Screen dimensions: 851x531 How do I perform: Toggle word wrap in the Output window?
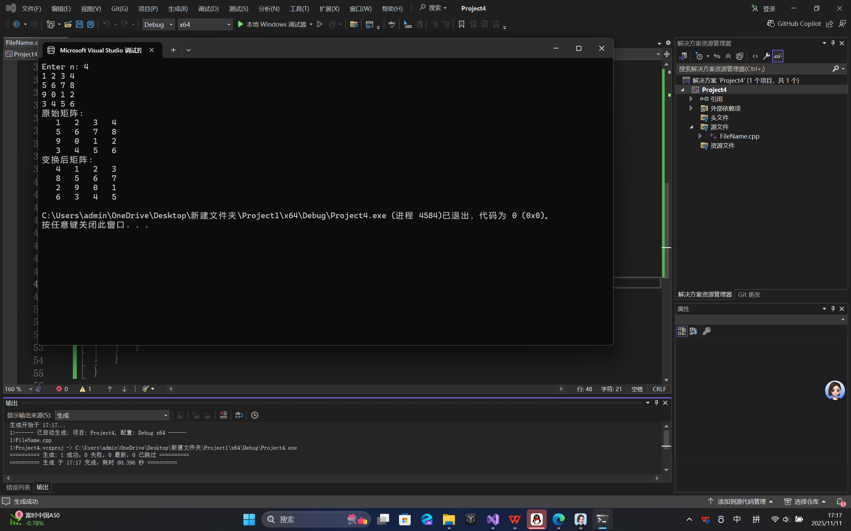tap(239, 415)
